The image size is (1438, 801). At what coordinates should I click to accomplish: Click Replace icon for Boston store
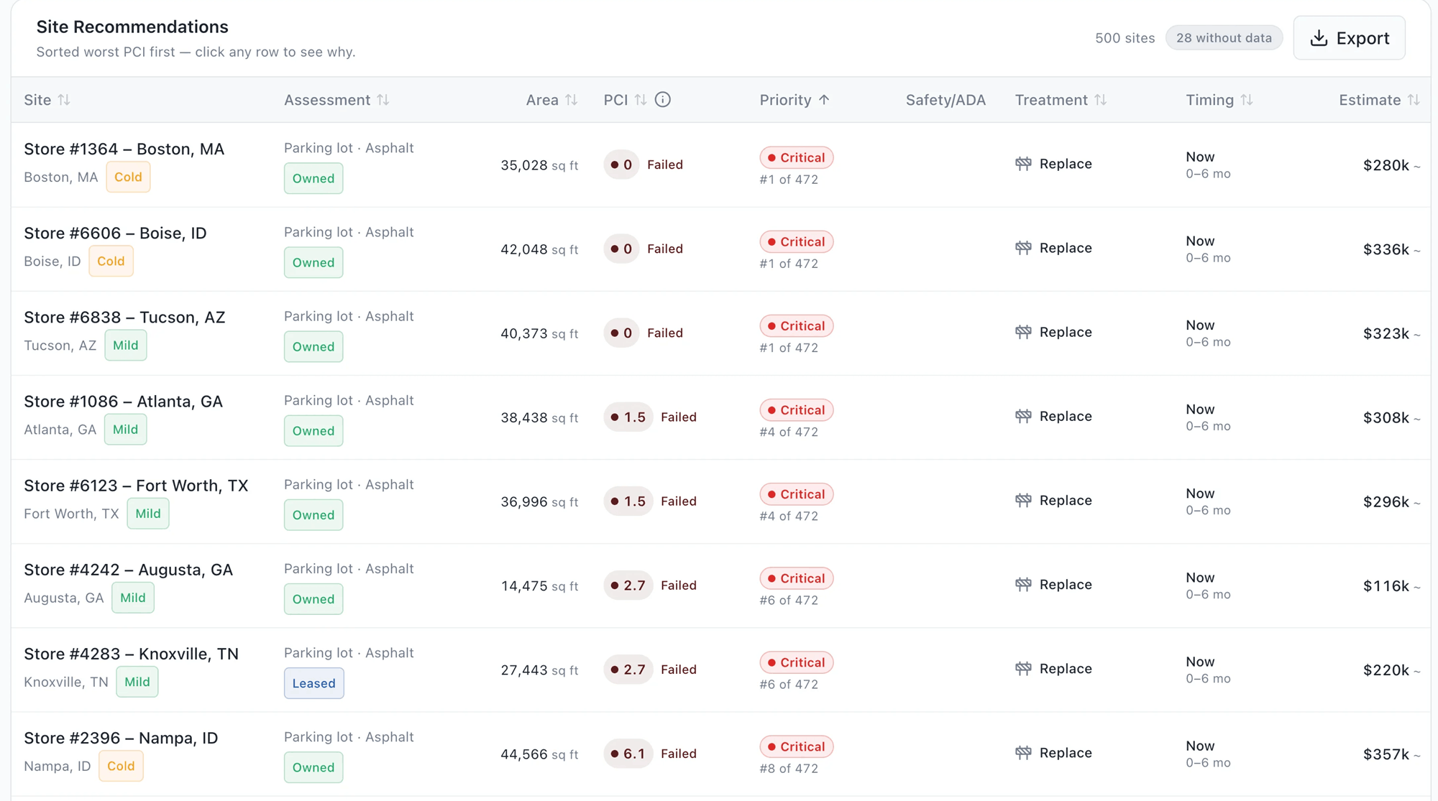click(1023, 164)
